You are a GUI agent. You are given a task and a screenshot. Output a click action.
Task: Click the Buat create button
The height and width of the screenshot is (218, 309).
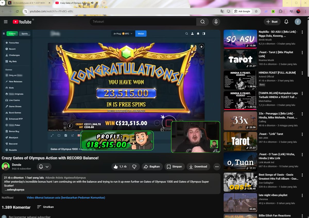272,22
